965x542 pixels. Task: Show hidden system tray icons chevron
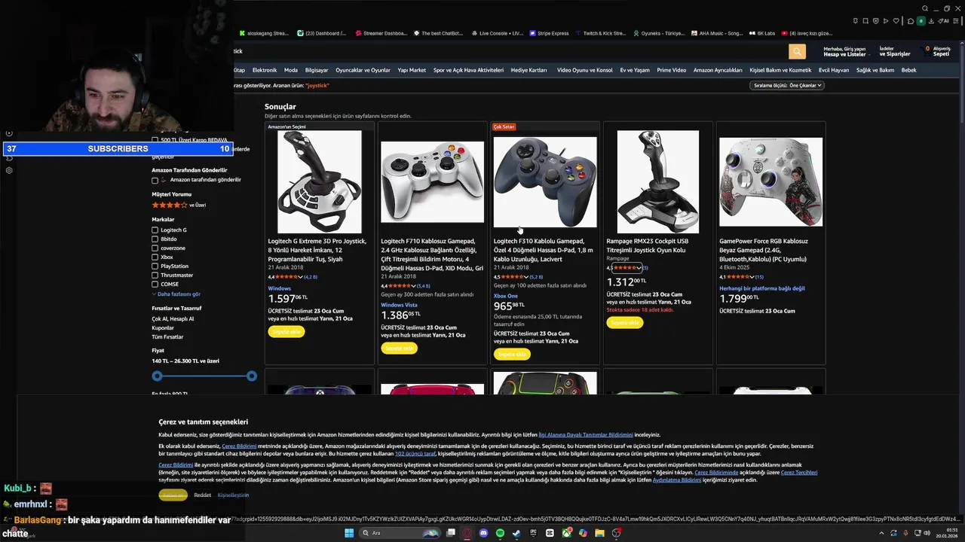[882, 533]
